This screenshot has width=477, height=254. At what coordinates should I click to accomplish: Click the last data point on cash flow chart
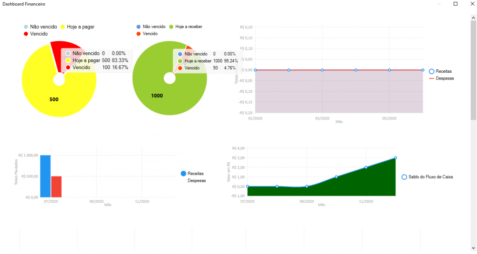click(395, 158)
